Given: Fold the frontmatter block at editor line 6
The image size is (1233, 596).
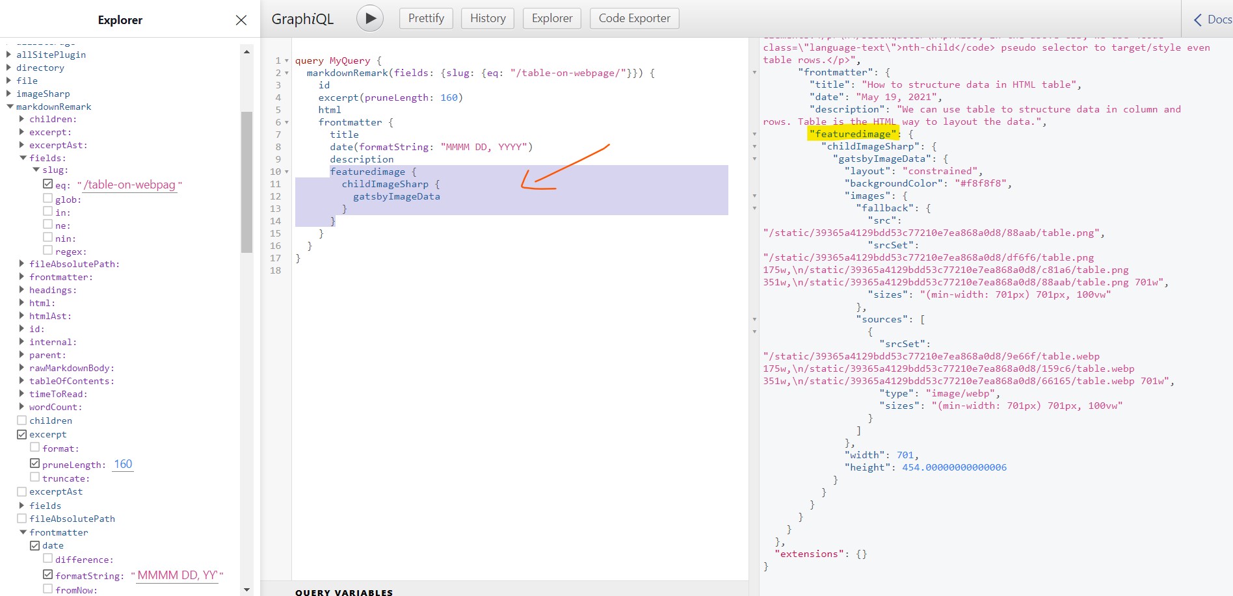Looking at the screenshot, I should coord(287,122).
